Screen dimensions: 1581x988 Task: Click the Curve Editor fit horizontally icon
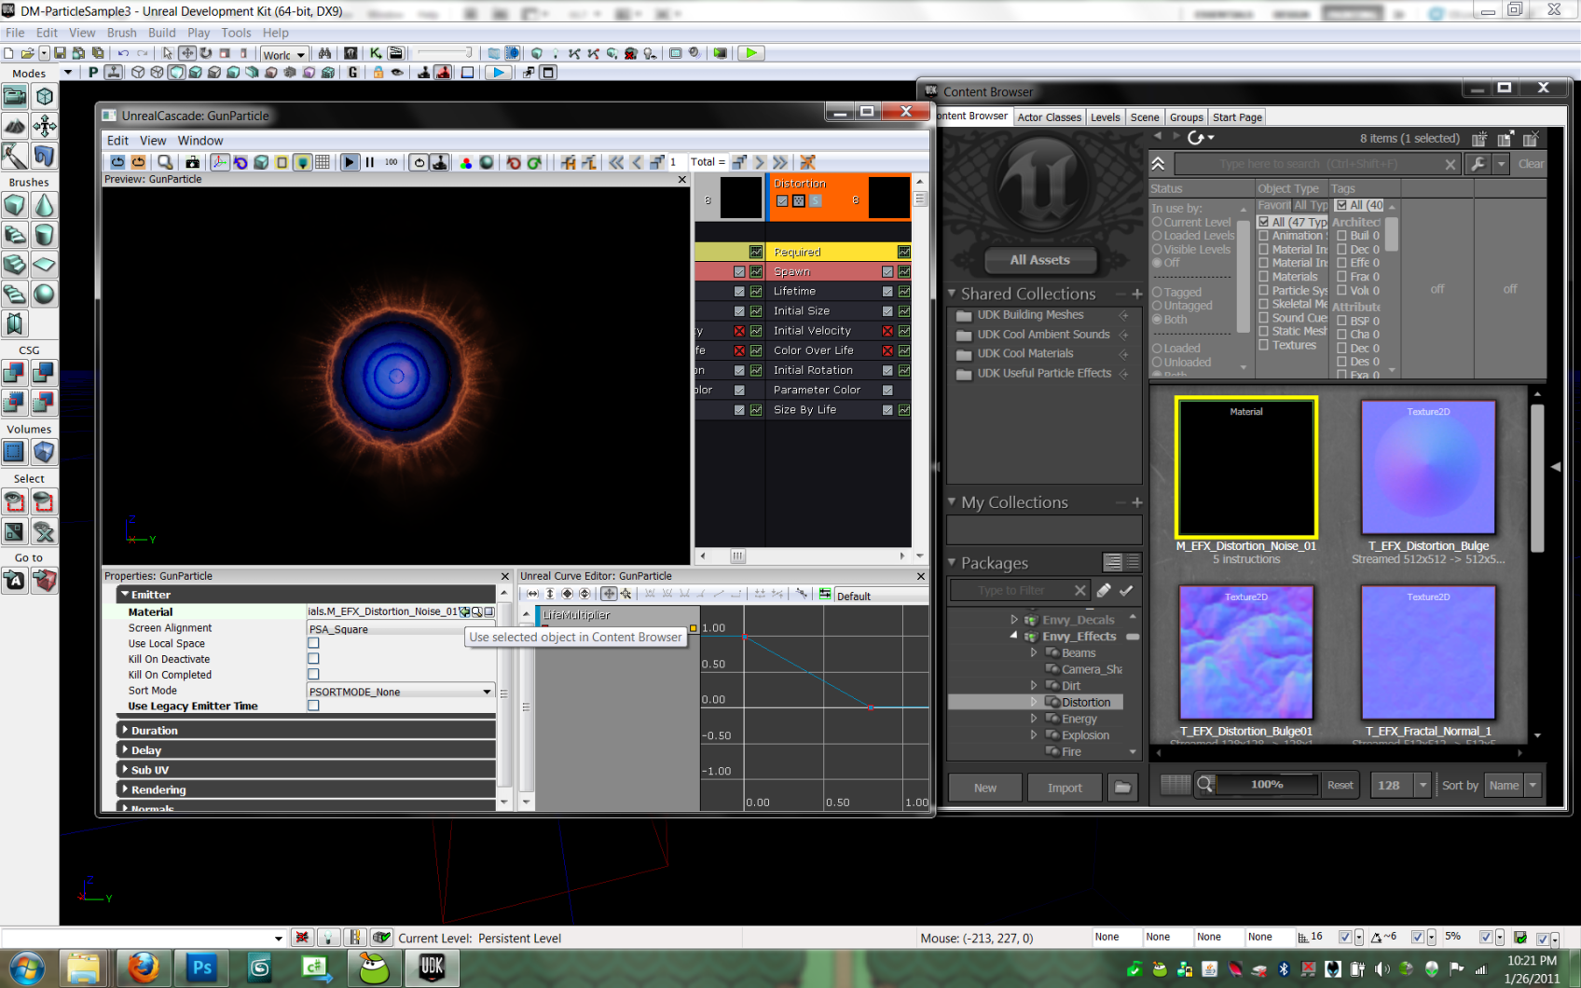pyautogui.click(x=532, y=594)
